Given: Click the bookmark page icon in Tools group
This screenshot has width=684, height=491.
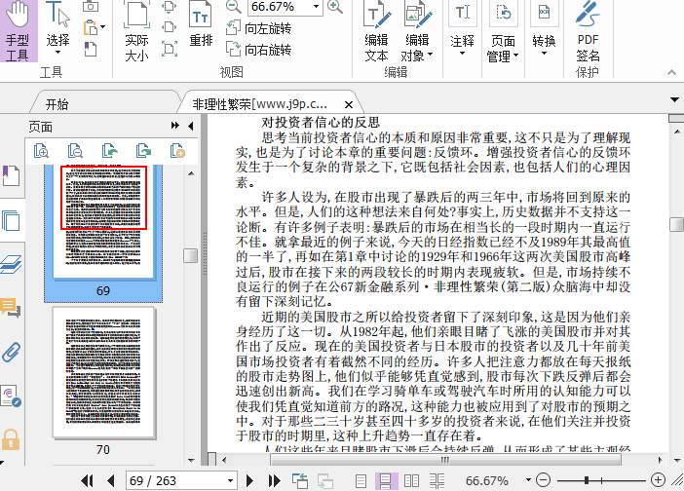Looking at the screenshot, I should tap(91, 50).
